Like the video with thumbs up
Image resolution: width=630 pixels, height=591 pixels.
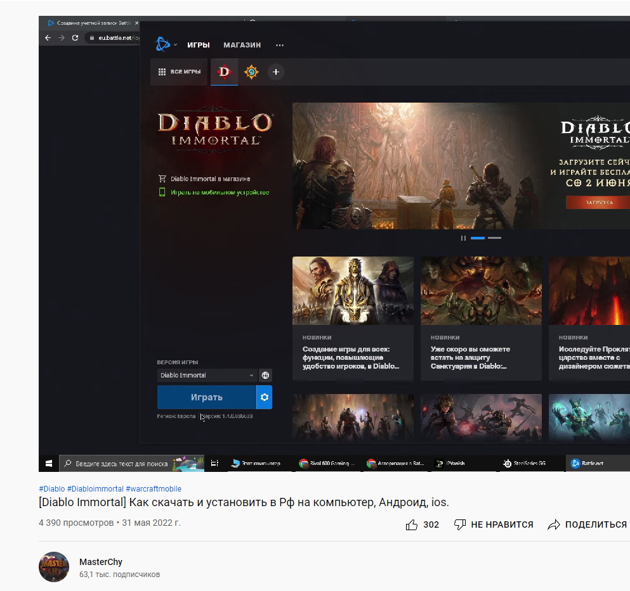[412, 524]
